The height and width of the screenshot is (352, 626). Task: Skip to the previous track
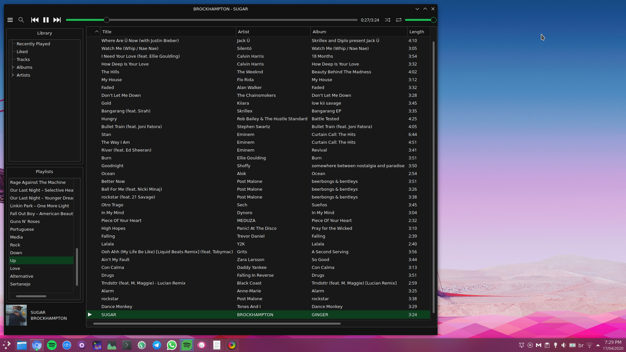tap(35, 20)
